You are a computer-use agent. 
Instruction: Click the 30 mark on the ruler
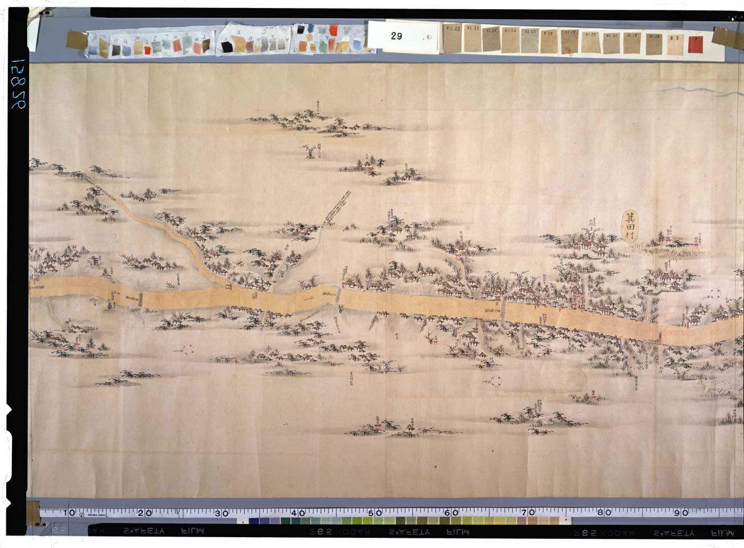point(221,513)
